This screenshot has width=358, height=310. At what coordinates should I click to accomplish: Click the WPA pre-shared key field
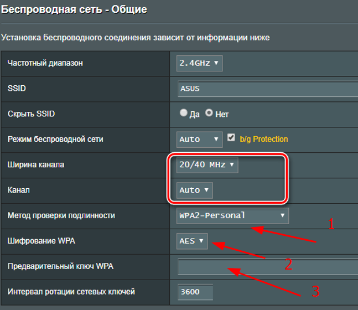(x=268, y=267)
